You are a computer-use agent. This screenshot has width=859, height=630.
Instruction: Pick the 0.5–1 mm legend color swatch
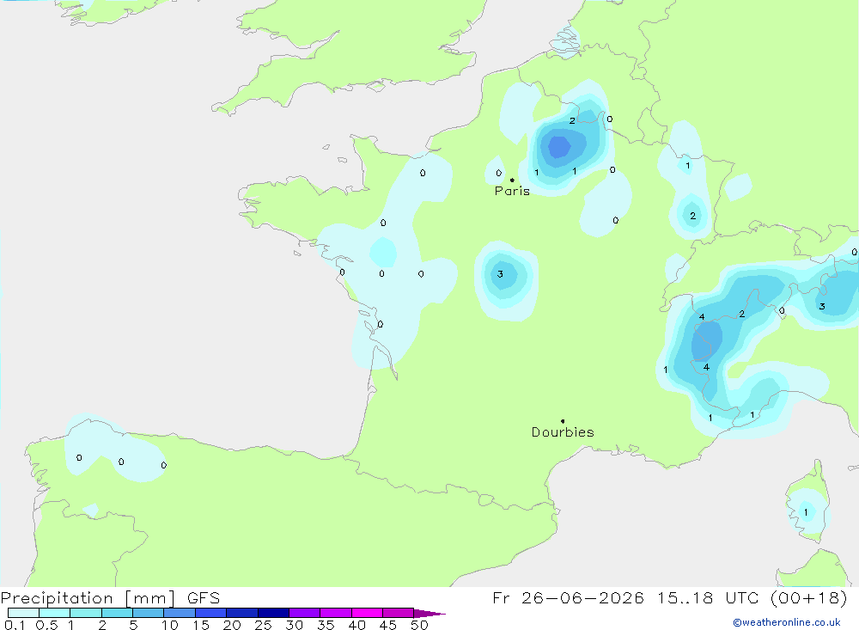coord(55,613)
